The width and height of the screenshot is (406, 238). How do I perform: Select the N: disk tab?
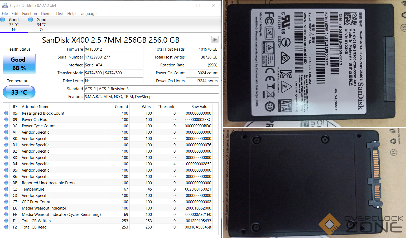[14, 25]
